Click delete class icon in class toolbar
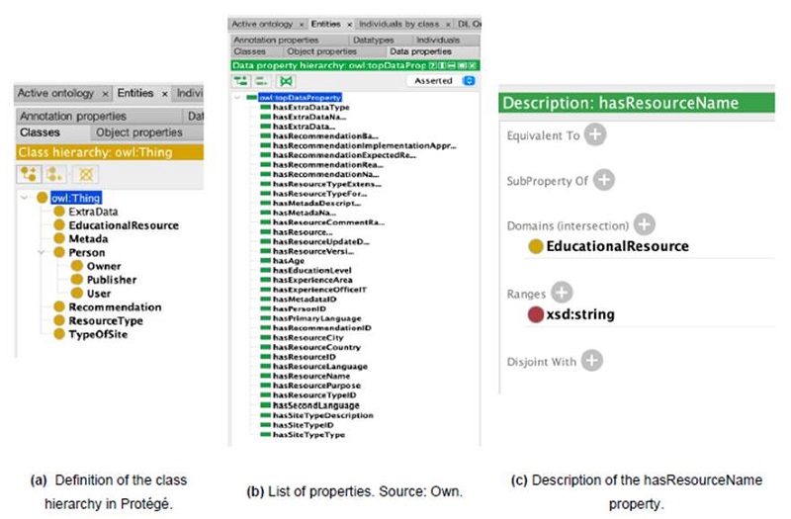 click(85, 175)
